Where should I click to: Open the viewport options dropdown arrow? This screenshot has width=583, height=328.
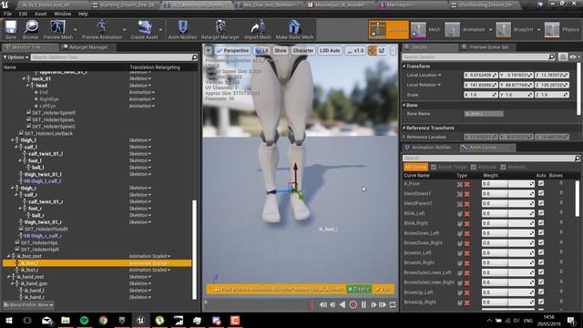[x=209, y=51]
